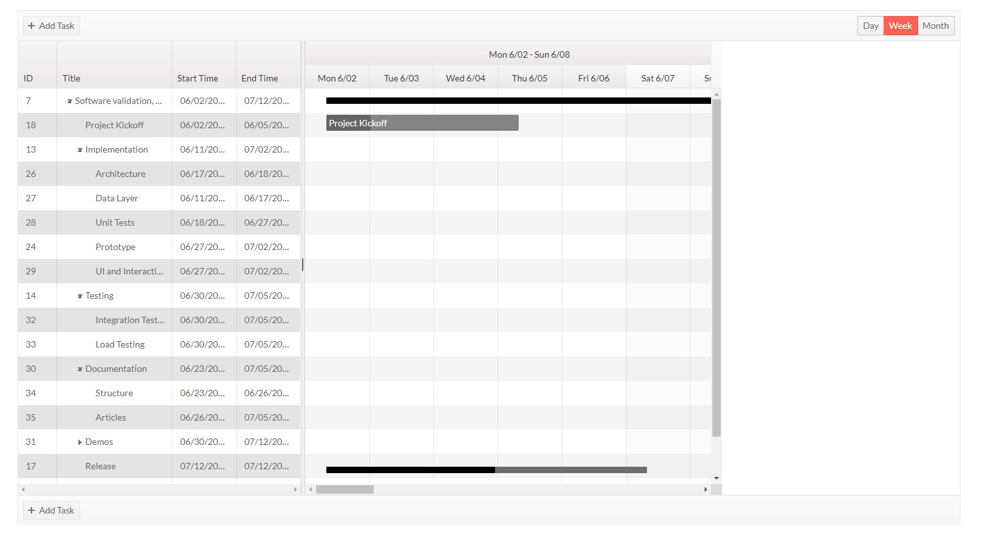This screenshot has width=990, height=543.
Task: Click the Thu 6/05 timeline column header
Action: pos(530,78)
